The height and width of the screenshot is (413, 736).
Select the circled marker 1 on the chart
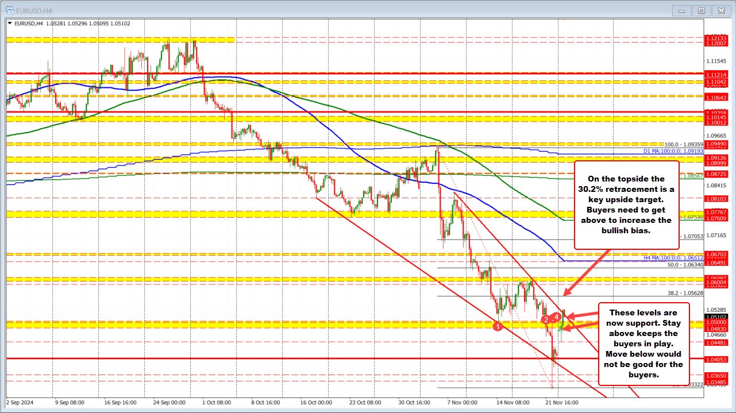498,325
